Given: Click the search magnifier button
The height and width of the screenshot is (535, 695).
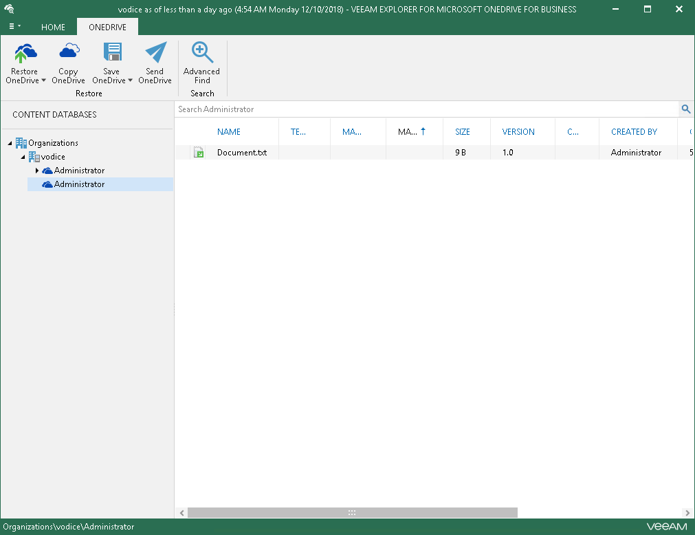Looking at the screenshot, I should pos(685,109).
